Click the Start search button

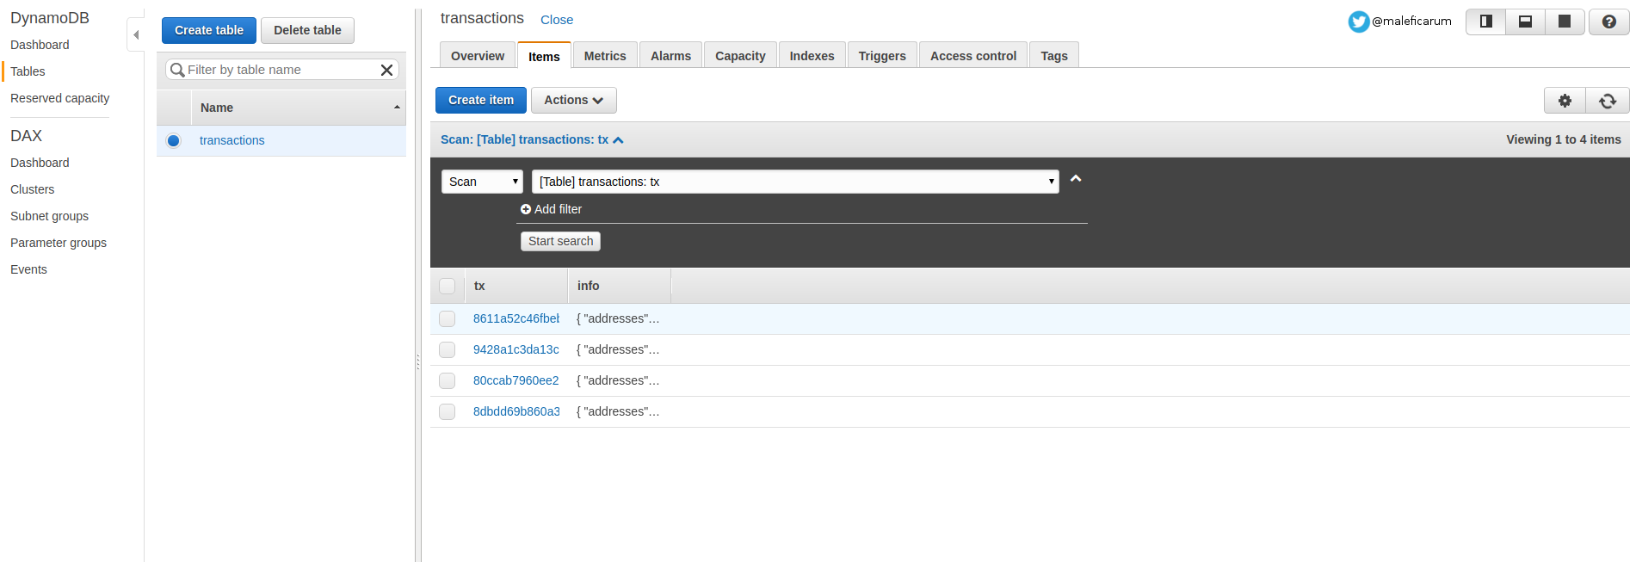tap(560, 241)
